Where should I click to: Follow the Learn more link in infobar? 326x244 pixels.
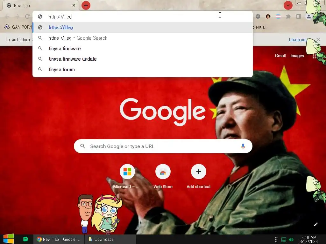click(298, 39)
